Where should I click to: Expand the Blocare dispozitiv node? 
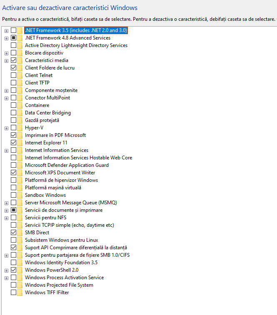pos(6,53)
